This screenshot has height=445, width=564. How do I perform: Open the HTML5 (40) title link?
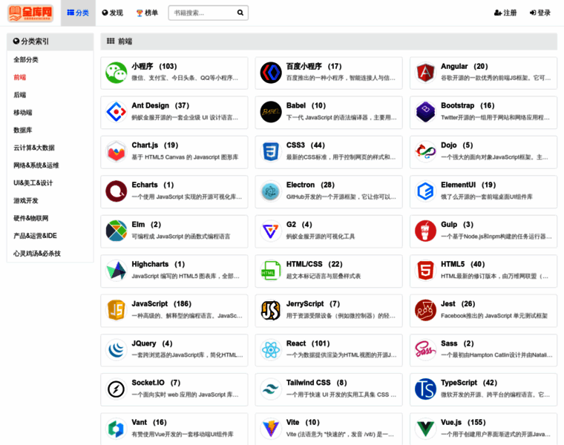(x=463, y=264)
